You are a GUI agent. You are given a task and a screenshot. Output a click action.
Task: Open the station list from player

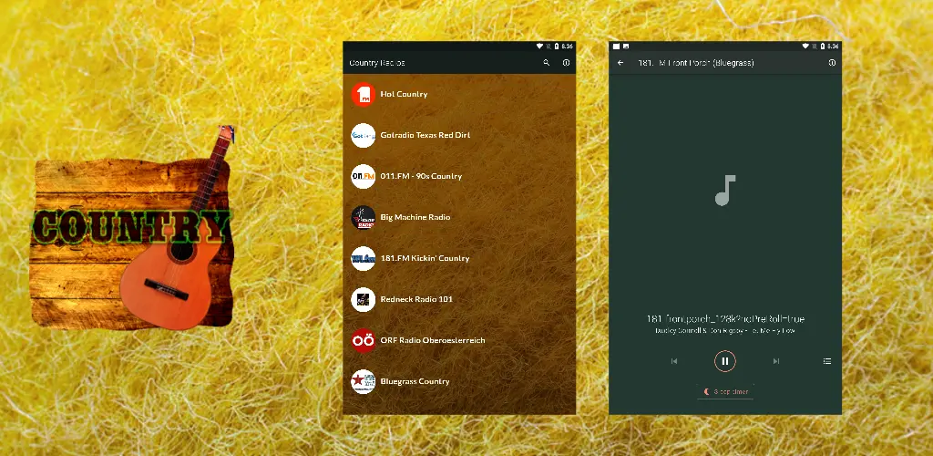[827, 361]
